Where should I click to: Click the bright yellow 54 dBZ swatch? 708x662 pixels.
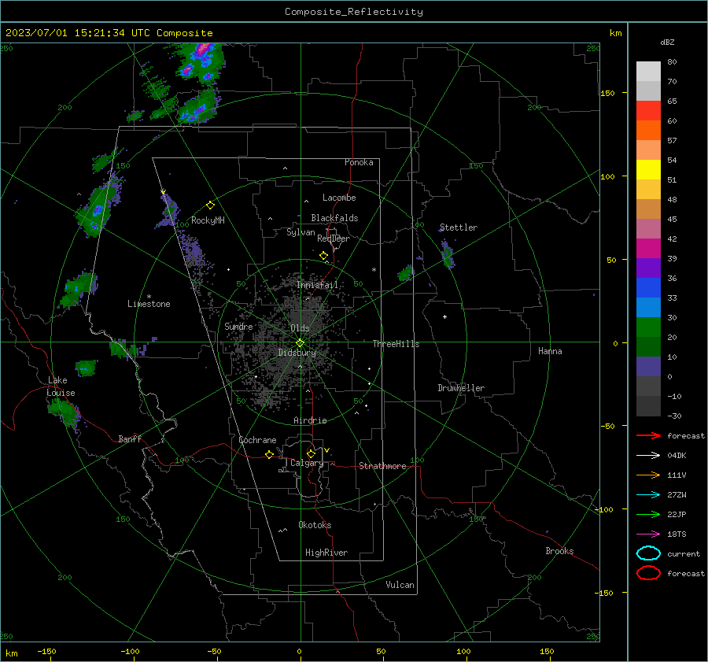click(x=648, y=170)
